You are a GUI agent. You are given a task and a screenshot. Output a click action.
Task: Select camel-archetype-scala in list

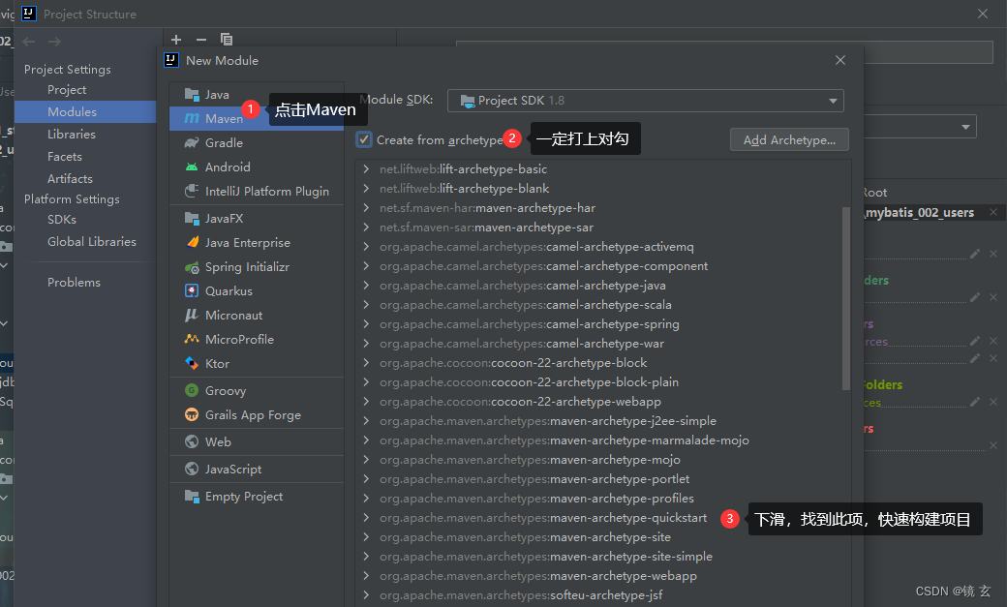(x=526, y=304)
